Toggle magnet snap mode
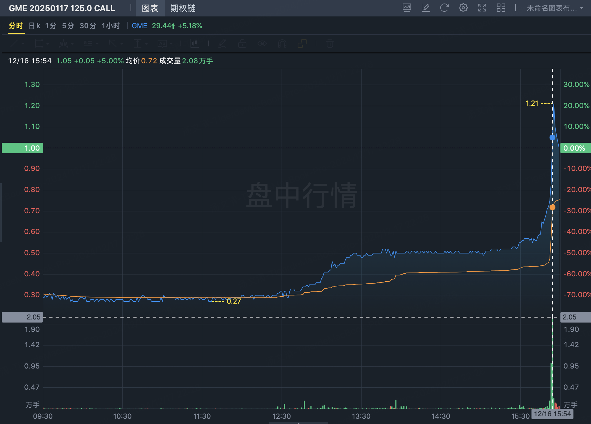The width and height of the screenshot is (591, 424). (x=282, y=44)
